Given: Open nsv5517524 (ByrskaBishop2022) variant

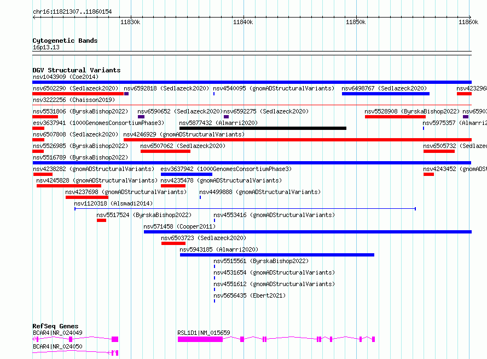Looking at the screenshot, I should pyautogui.click(x=144, y=215).
